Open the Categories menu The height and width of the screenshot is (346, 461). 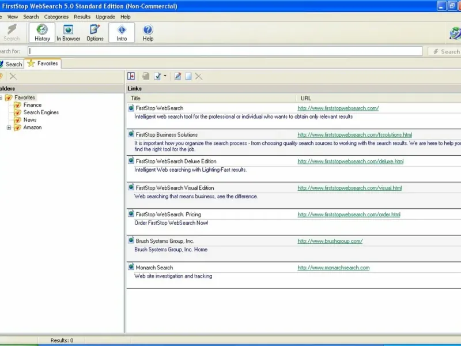click(x=56, y=17)
